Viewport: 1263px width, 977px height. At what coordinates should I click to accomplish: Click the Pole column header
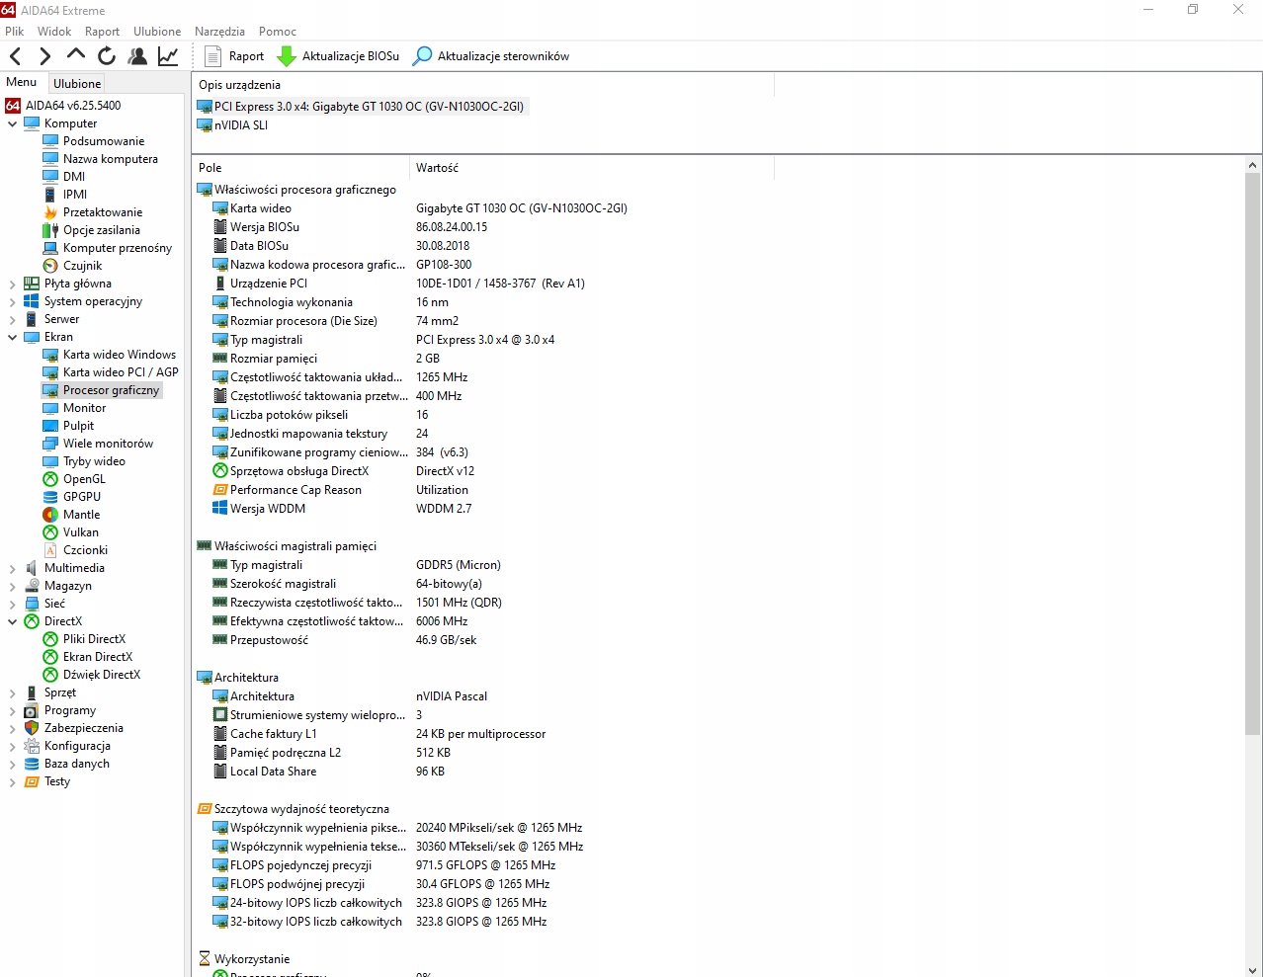point(300,168)
